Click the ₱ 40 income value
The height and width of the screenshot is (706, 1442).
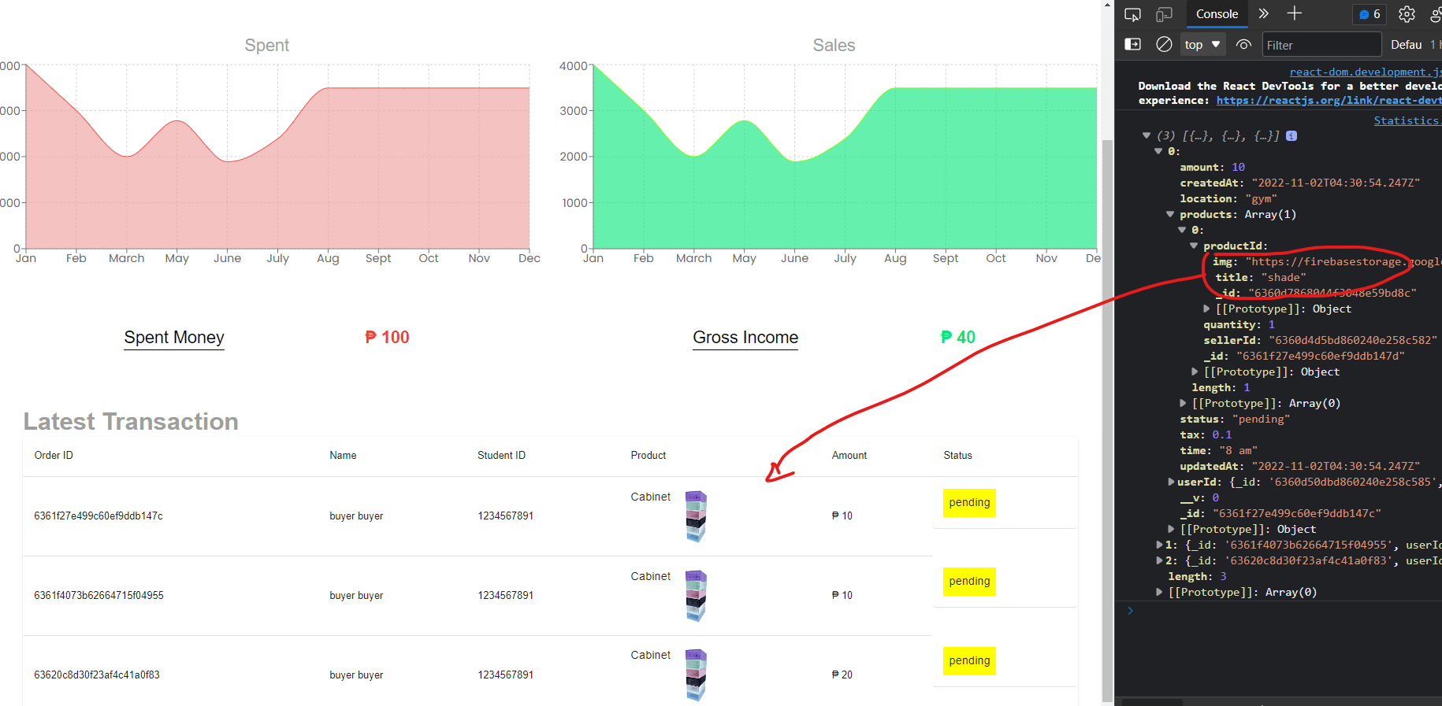(958, 338)
